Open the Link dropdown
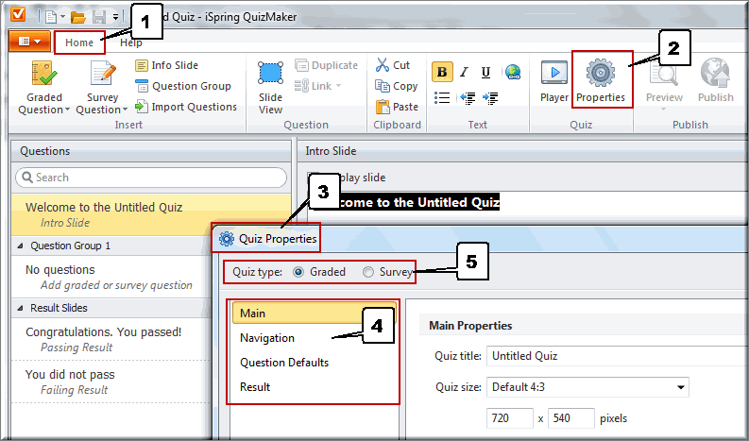The height and width of the screenshot is (441, 749). click(x=317, y=86)
